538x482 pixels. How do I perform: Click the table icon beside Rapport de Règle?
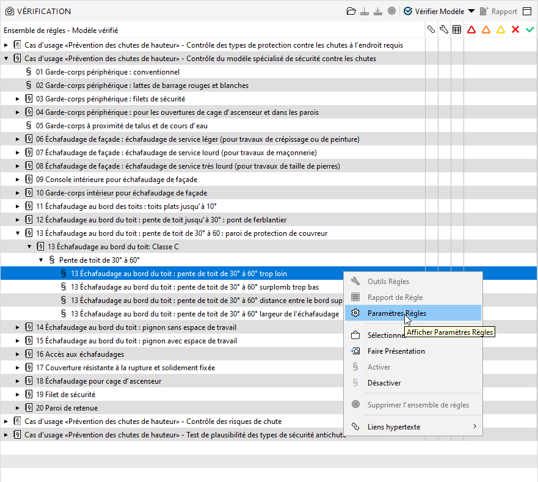(x=355, y=298)
